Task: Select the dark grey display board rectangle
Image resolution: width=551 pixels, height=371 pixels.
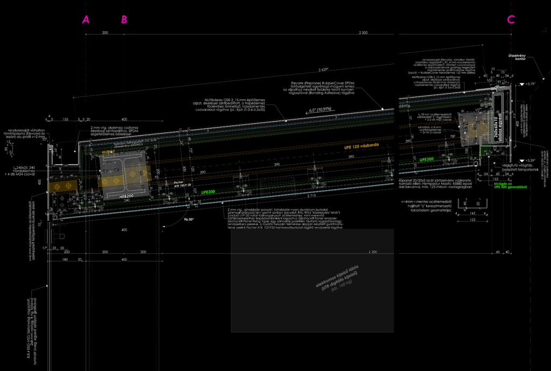Action: click(x=312, y=281)
